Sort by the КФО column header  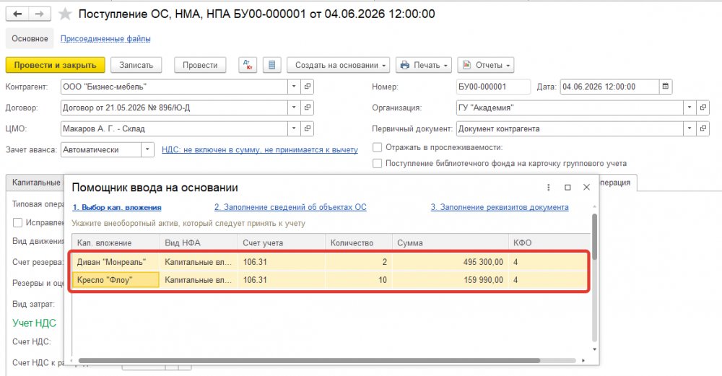point(549,243)
